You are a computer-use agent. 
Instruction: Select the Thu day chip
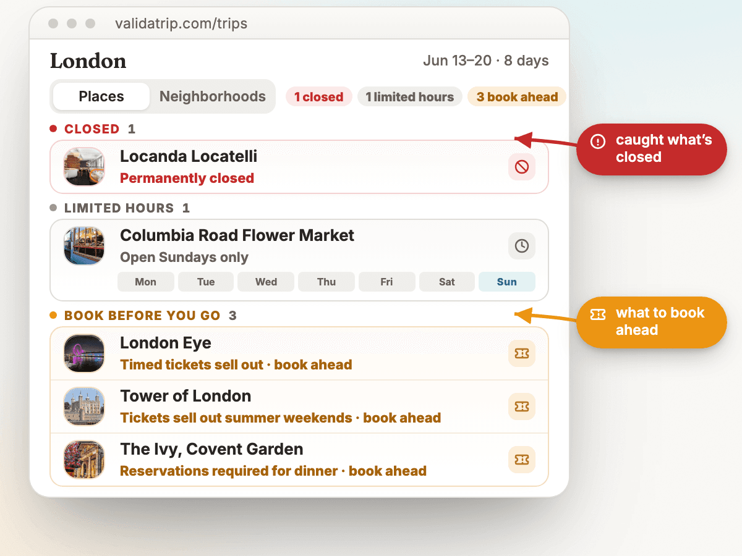(326, 282)
